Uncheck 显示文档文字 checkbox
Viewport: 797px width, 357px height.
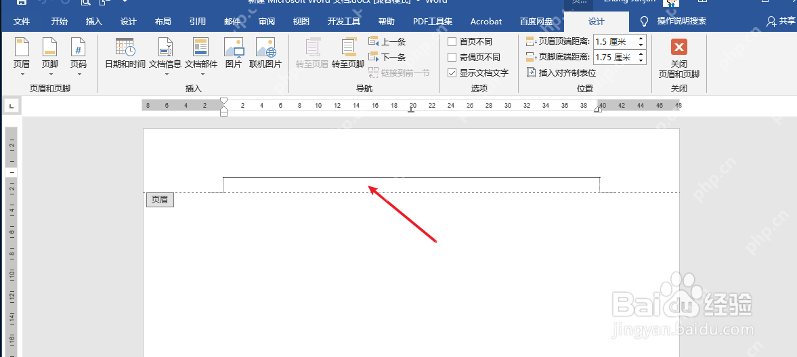click(452, 72)
